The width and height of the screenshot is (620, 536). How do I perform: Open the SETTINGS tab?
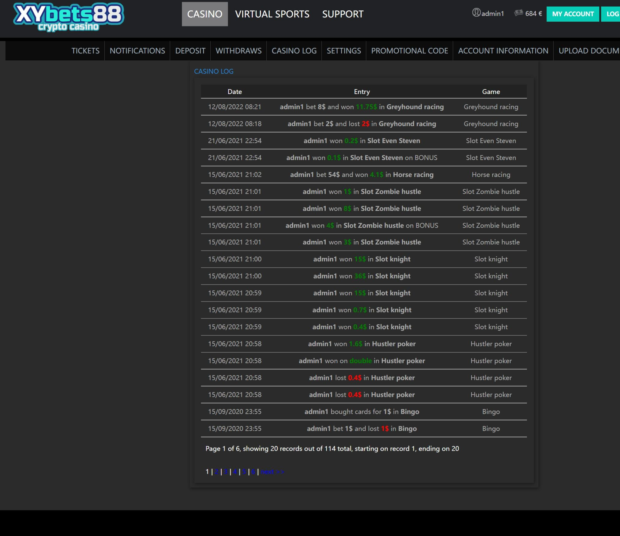point(344,51)
